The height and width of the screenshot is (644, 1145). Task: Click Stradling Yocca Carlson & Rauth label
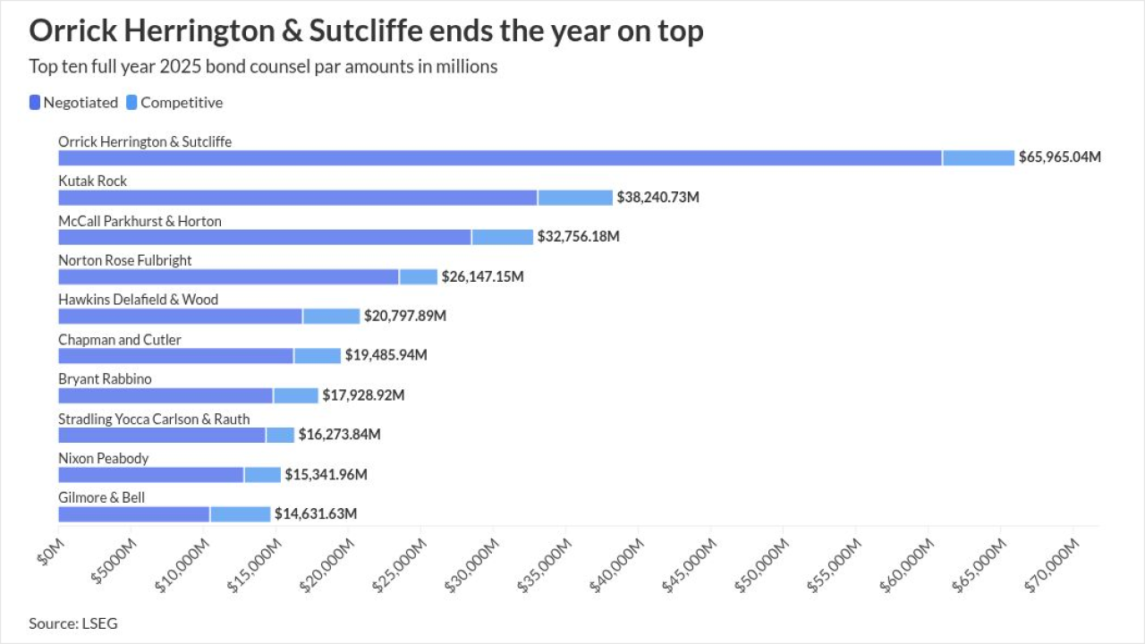[154, 419]
